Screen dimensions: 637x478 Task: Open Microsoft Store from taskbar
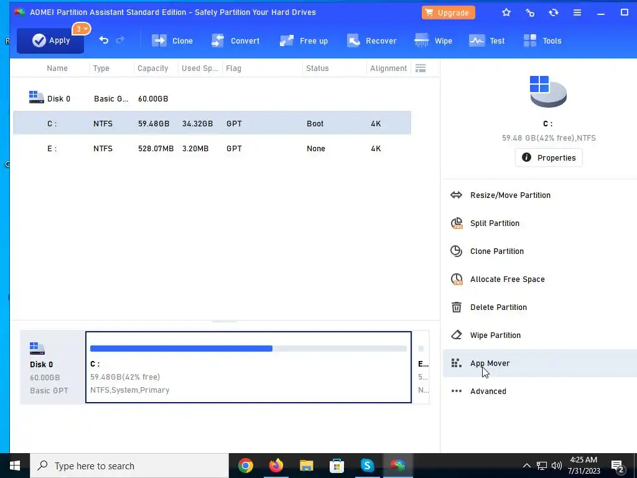coord(337,466)
